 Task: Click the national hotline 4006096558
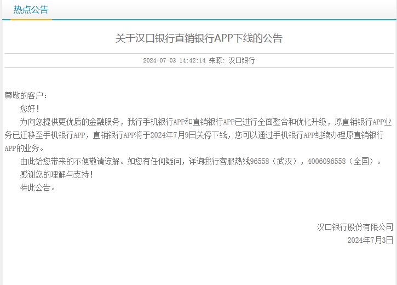click(326, 161)
